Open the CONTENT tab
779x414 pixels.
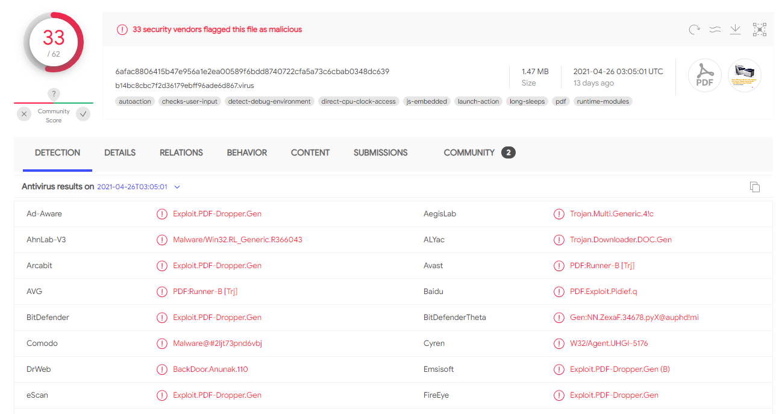[310, 153]
